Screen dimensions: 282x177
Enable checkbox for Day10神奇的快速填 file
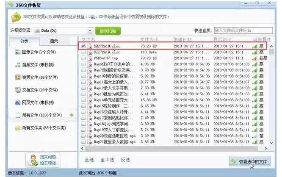[x=83, y=76]
